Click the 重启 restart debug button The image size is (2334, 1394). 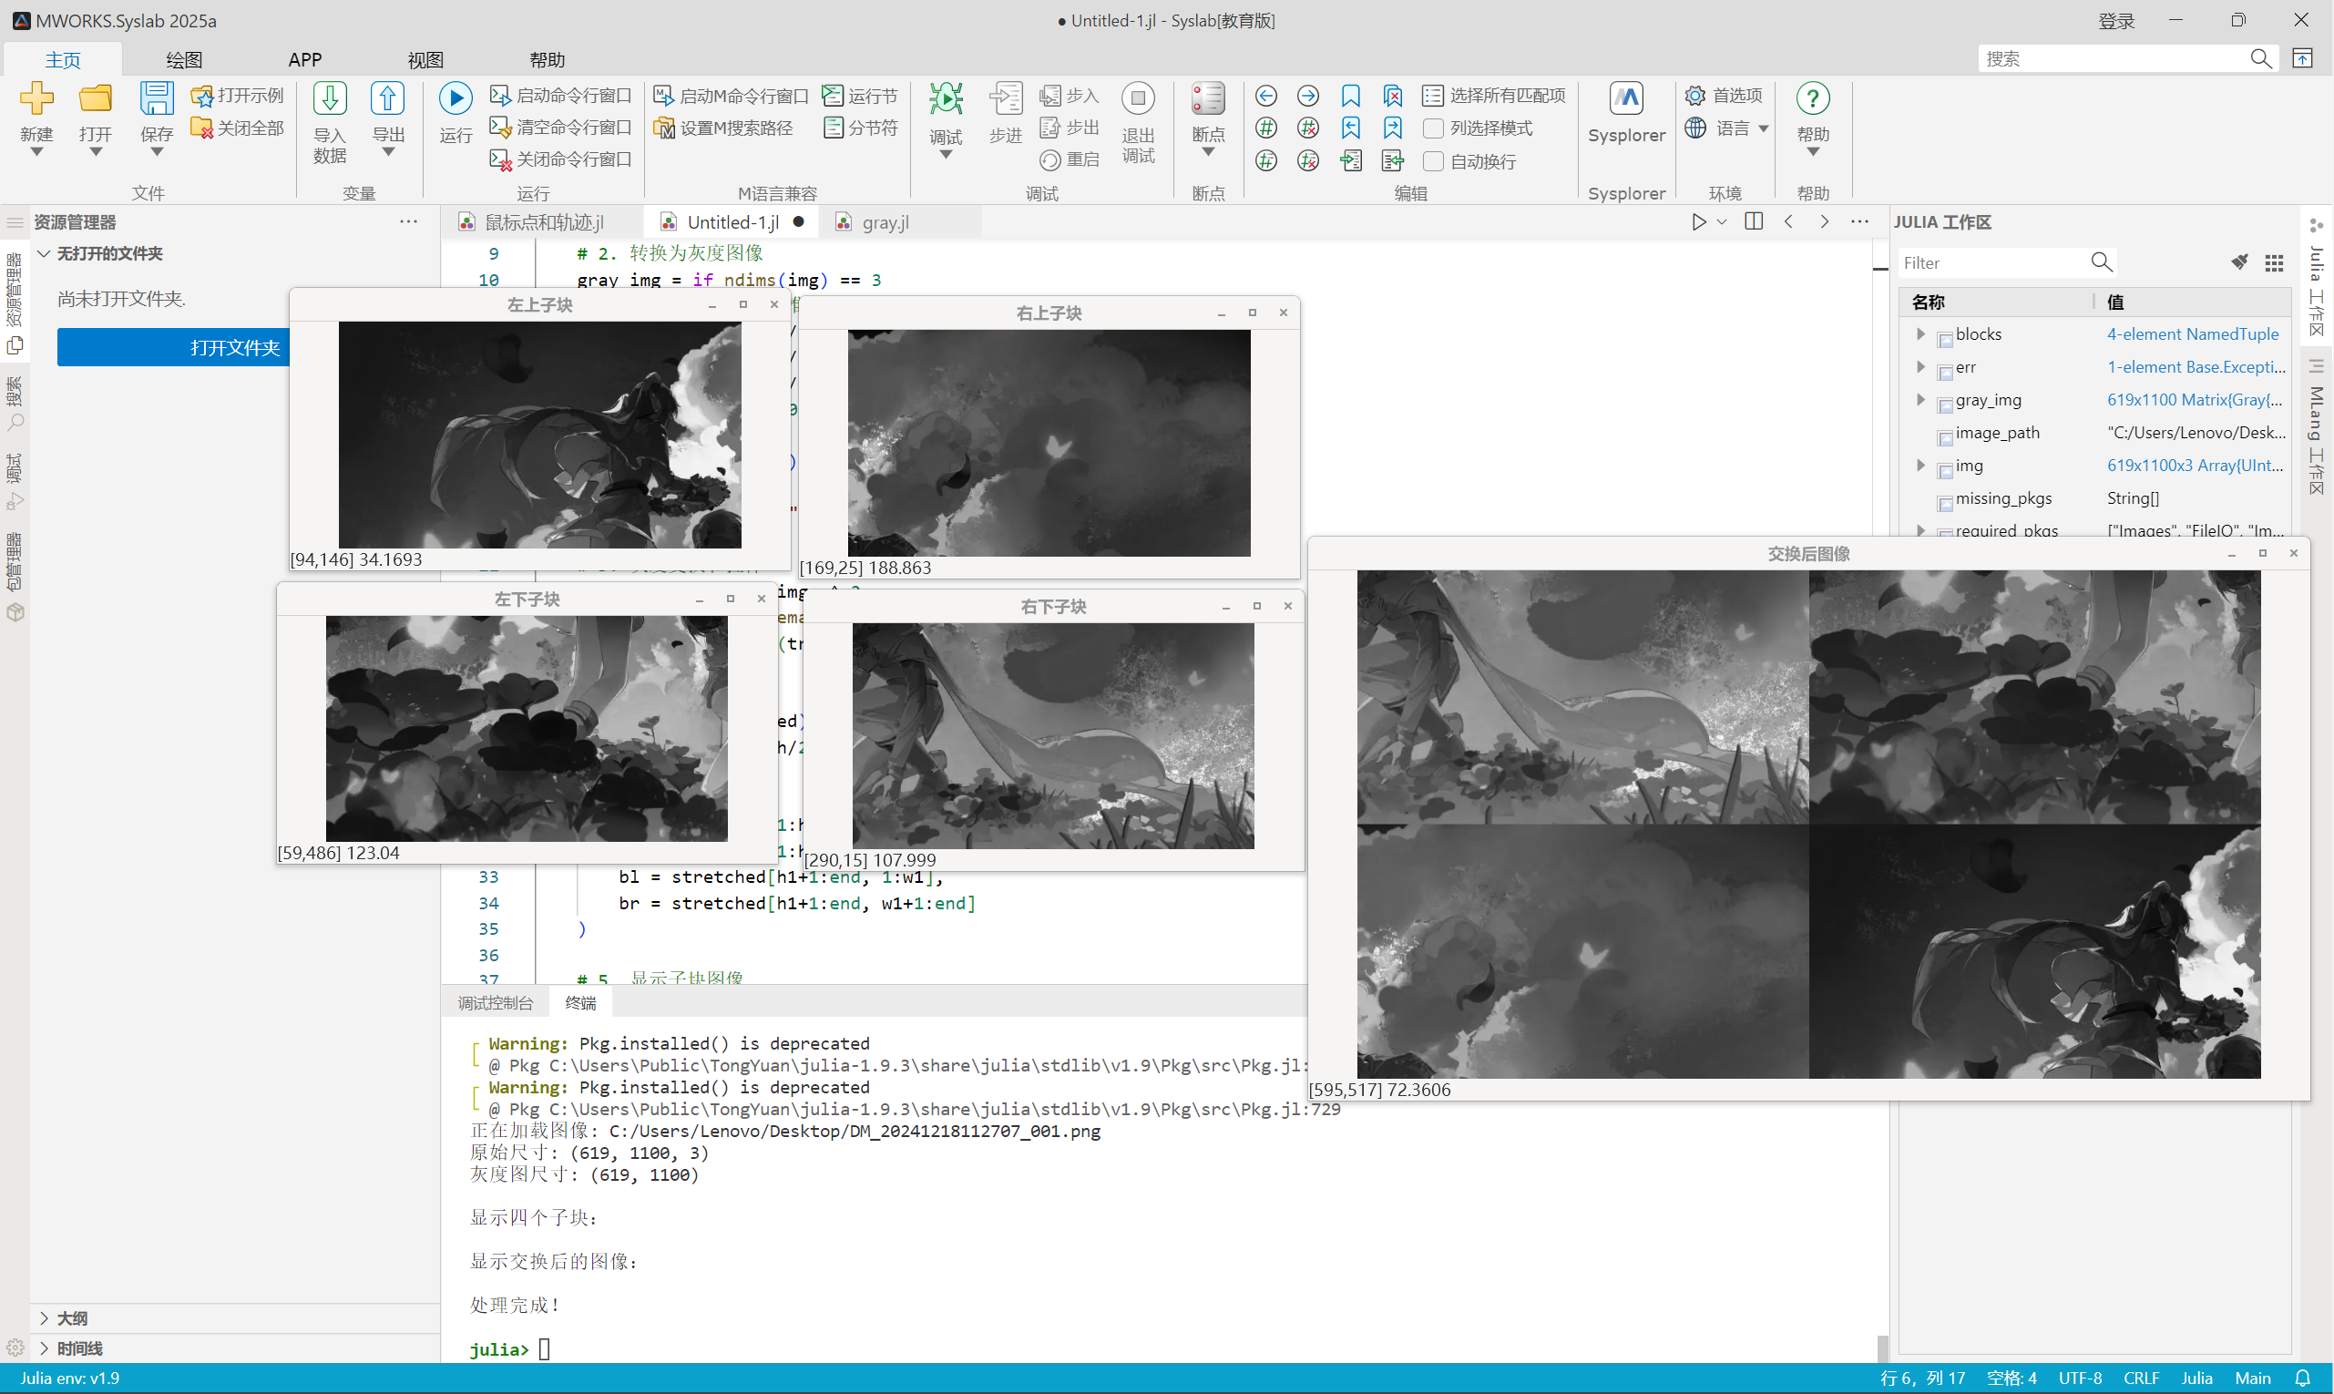click(x=1070, y=160)
